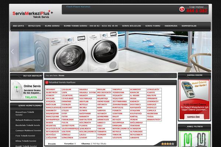The image size is (221, 147).
Task: Select SULTANGAZİ district link
Action: (x=85, y=98)
